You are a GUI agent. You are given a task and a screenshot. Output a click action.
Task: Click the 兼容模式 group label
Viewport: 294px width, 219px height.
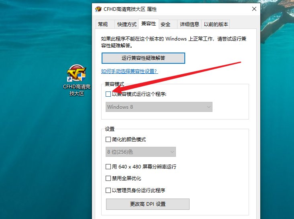coord(114,84)
